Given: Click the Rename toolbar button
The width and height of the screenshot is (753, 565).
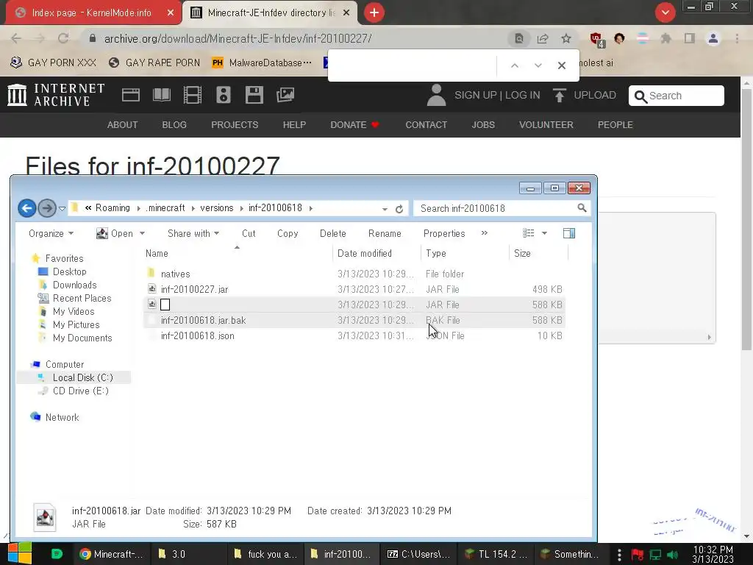Looking at the screenshot, I should pos(385,233).
